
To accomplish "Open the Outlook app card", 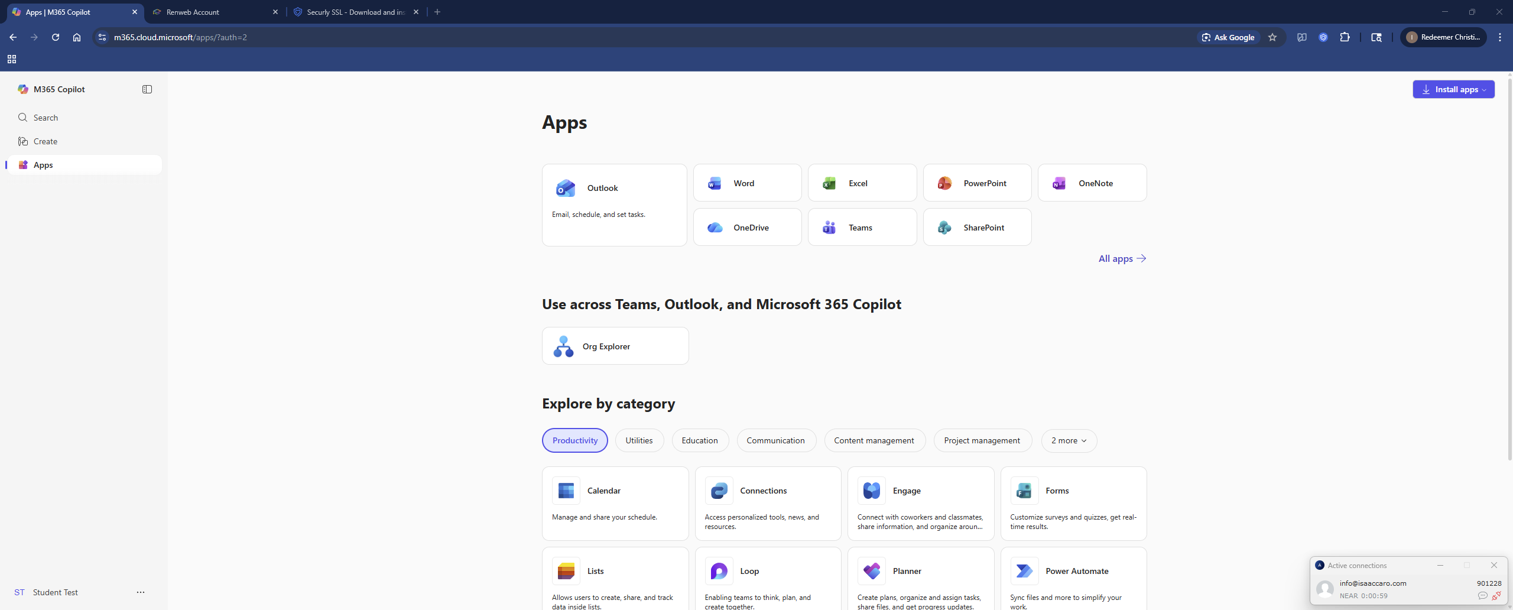I will click(614, 205).
